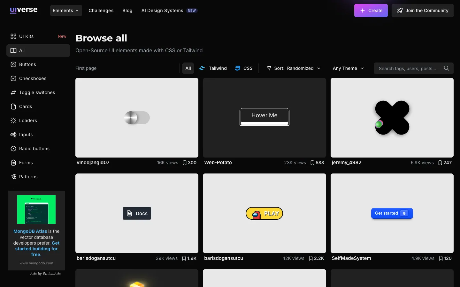The width and height of the screenshot is (460, 287).
Task: Click bookmark icon with 2.2K saves
Action: tap(311, 258)
